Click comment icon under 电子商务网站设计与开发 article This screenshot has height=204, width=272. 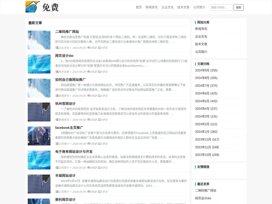pyautogui.click(x=99, y=168)
